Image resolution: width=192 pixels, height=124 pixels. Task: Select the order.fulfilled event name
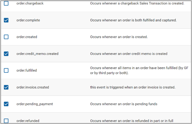pos(27,70)
